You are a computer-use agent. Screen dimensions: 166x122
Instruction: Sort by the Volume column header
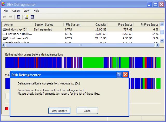pyautogui.click(x=17, y=25)
